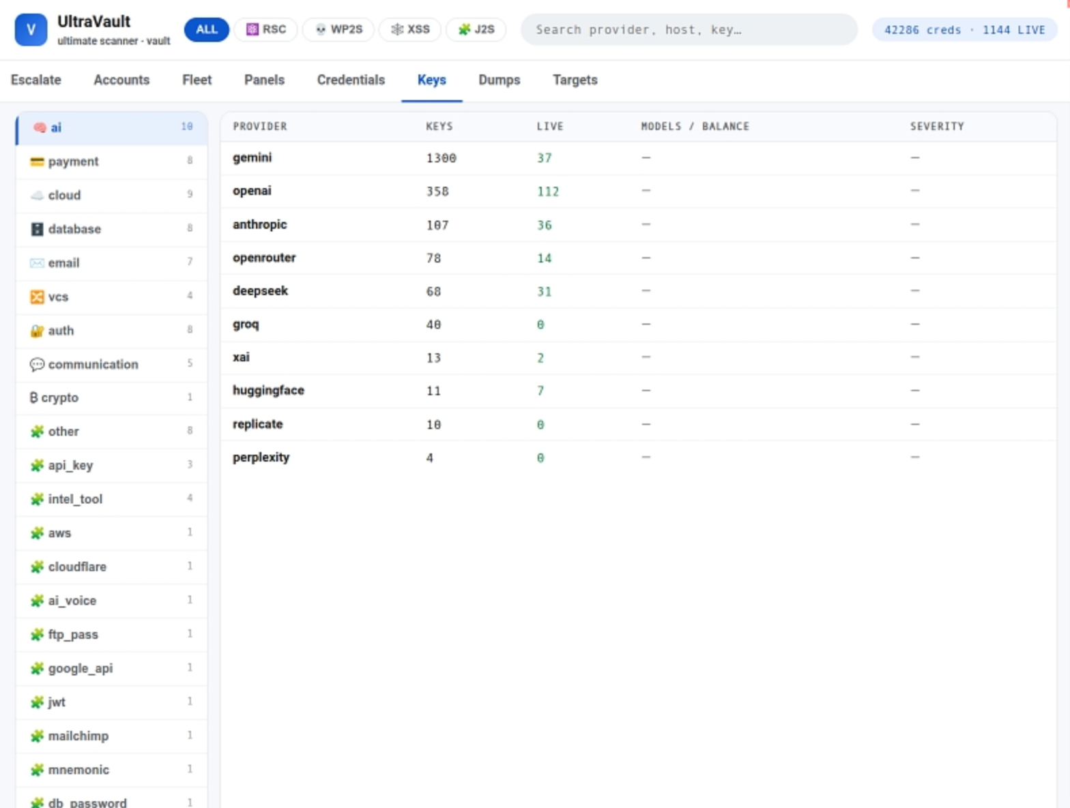Open the intel_tool puzzle icon
This screenshot has width=1070, height=808.
(37, 499)
